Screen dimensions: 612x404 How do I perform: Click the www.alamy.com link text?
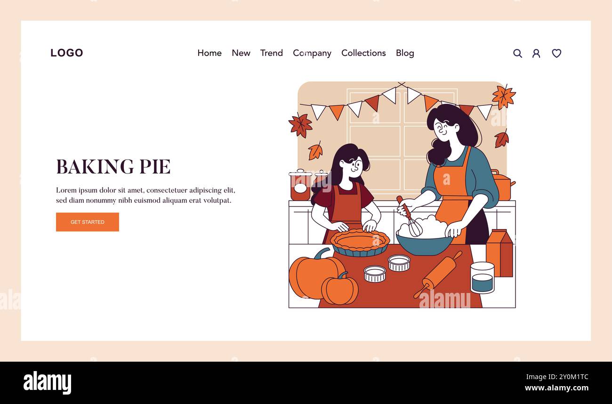click(x=556, y=388)
